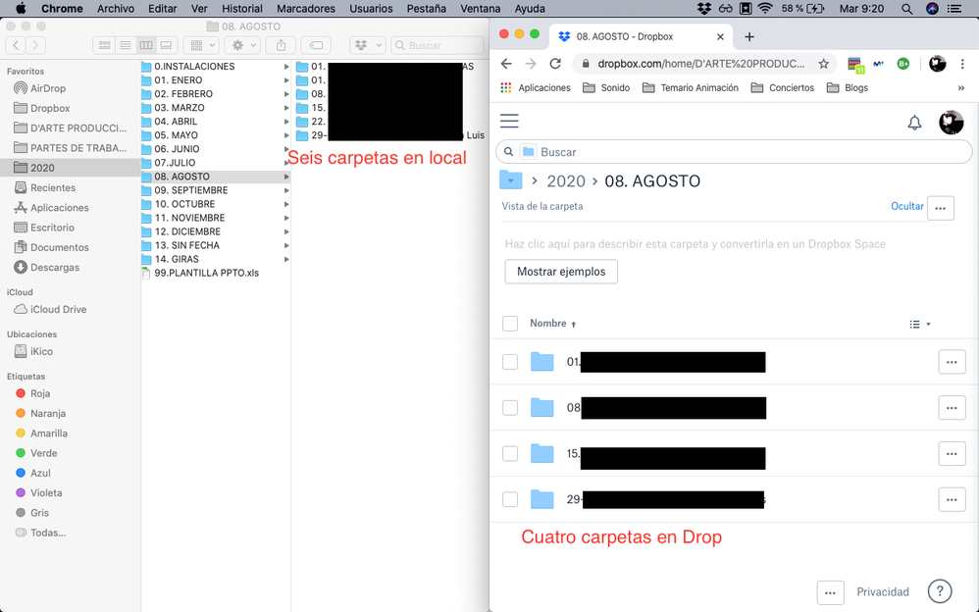
Task: Click Chrome's back arrow
Action: click(x=506, y=64)
